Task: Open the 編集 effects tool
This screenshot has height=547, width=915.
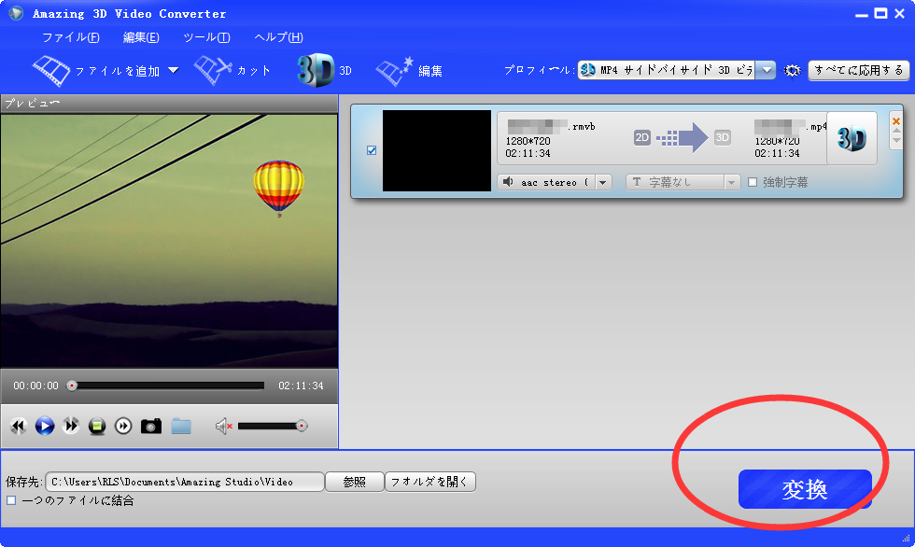Action: pyautogui.click(x=394, y=70)
